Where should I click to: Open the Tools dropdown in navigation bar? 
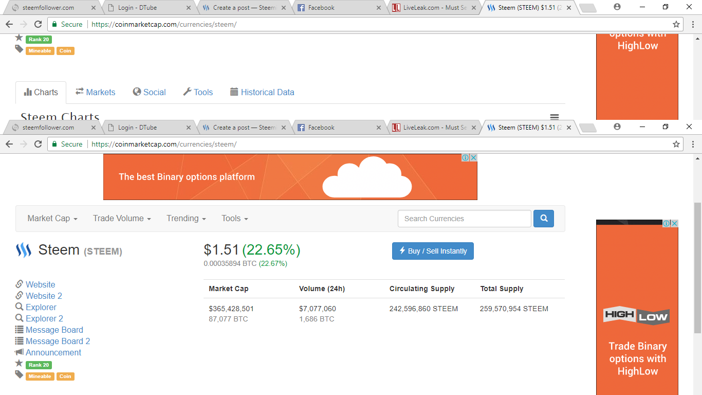[235, 219]
